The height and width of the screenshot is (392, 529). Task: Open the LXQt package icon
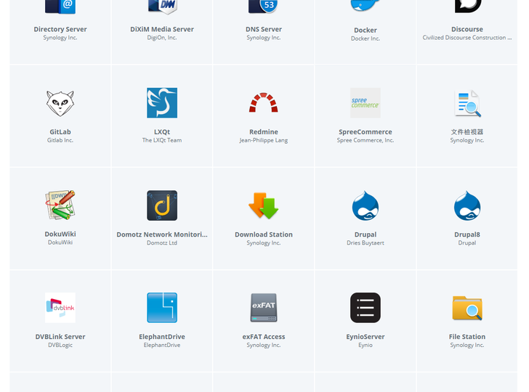[162, 103]
